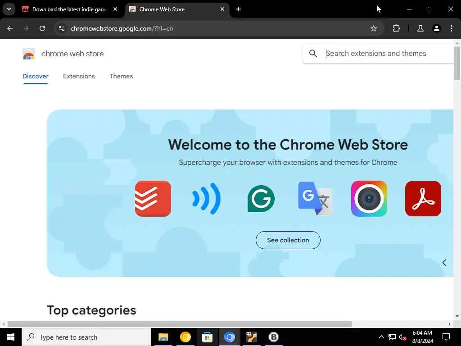461x346 pixels.
Task: Open a new browser tab
Action: pyautogui.click(x=239, y=9)
